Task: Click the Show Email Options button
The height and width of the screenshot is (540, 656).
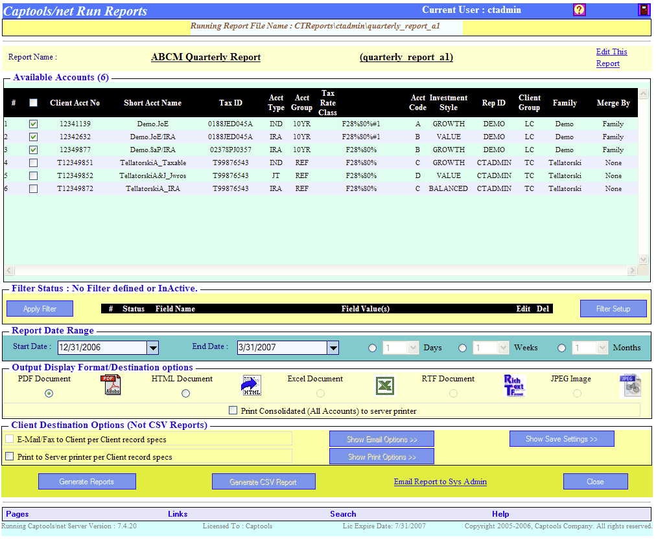Action: click(382, 439)
